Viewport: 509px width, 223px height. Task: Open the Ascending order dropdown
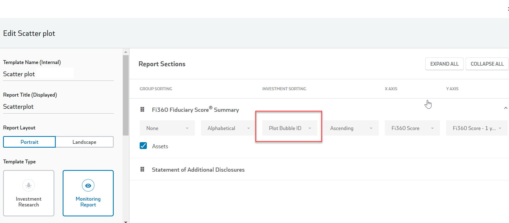pyautogui.click(x=351, y=128)
